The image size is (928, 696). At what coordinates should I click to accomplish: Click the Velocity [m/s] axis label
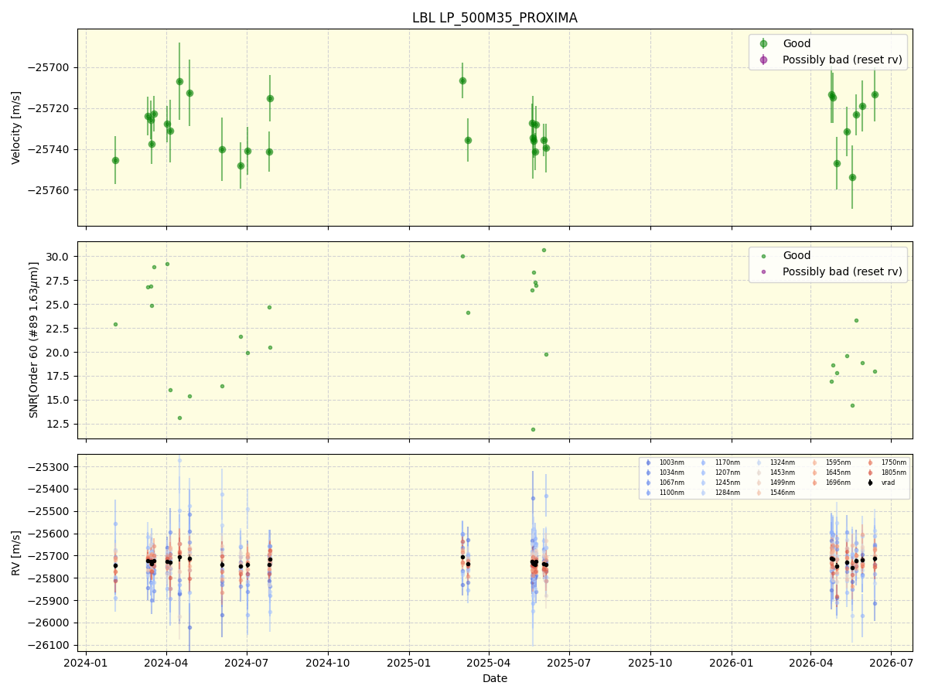coord(16,128)
